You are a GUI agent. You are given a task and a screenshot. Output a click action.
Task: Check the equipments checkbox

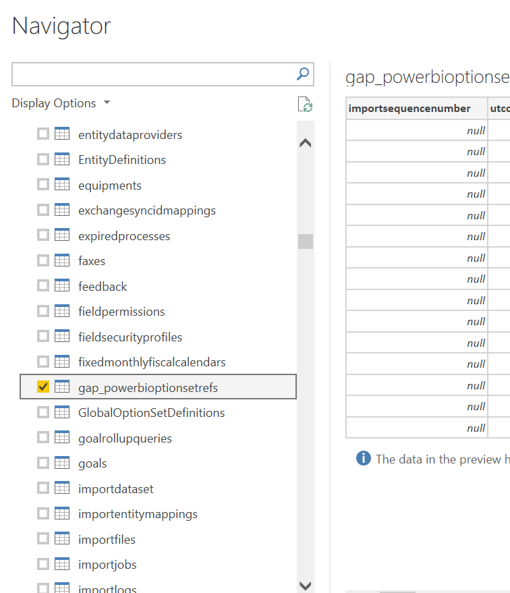coord(43,185)
